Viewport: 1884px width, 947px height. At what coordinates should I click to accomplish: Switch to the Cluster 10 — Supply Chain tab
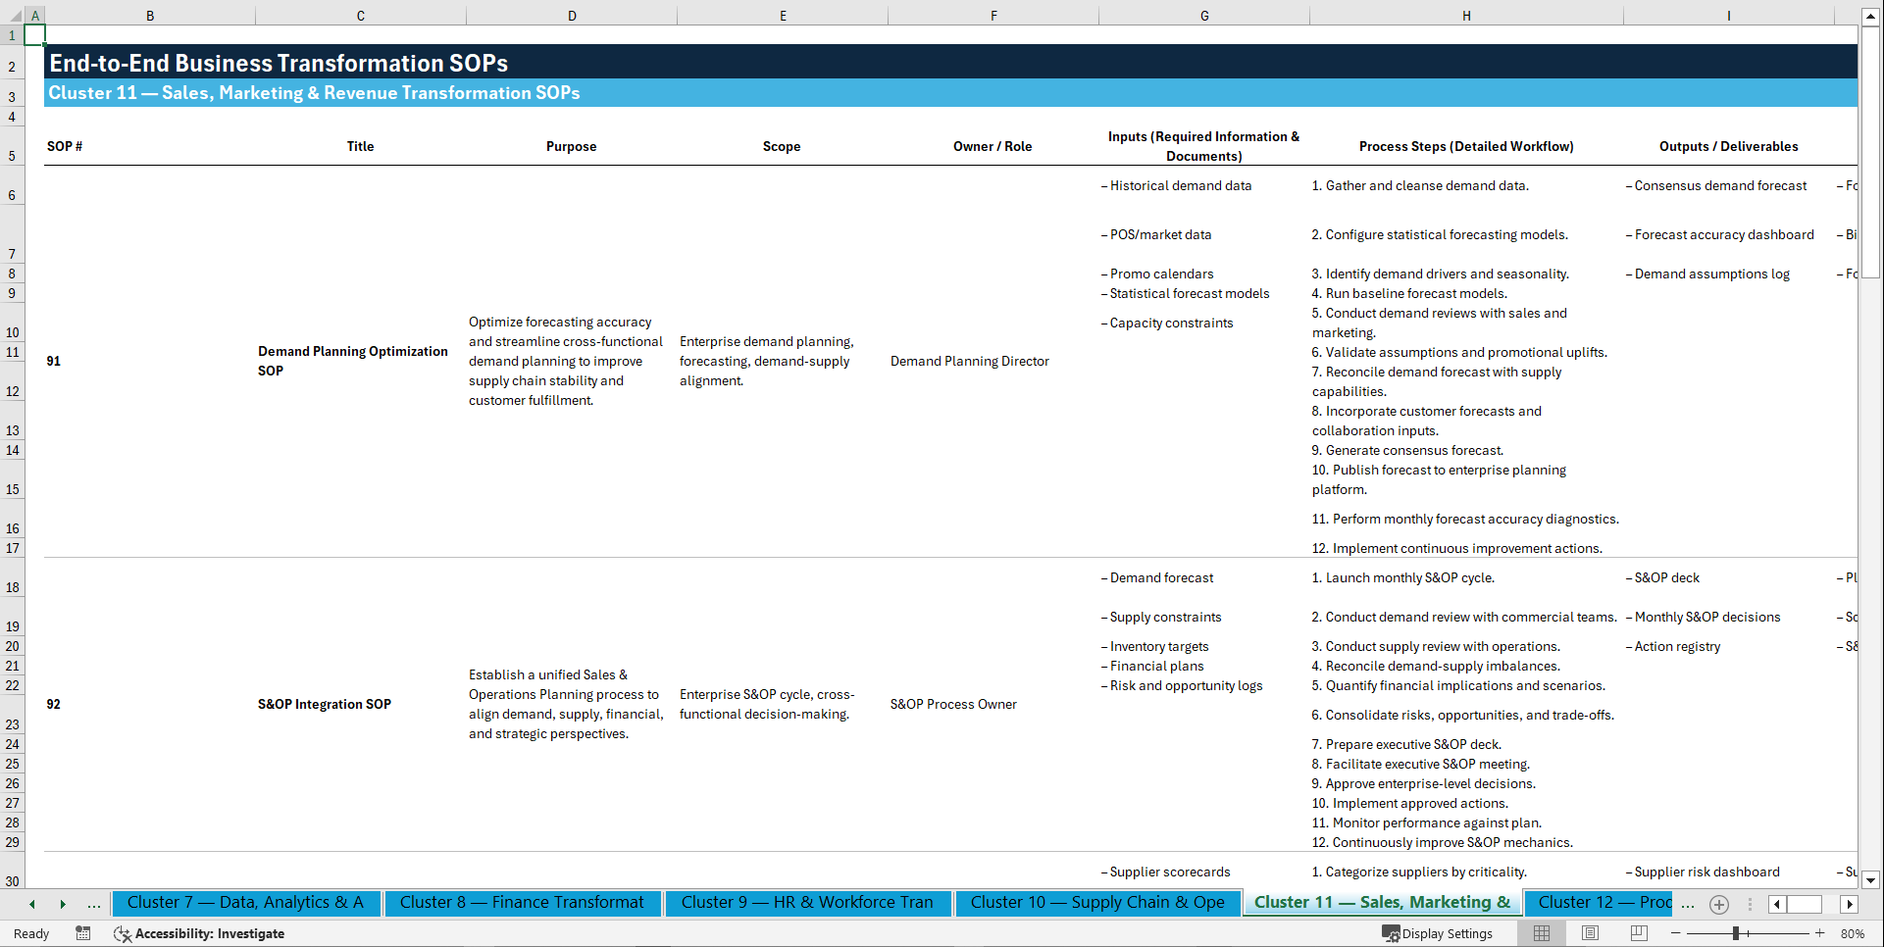pos(1097,903)
